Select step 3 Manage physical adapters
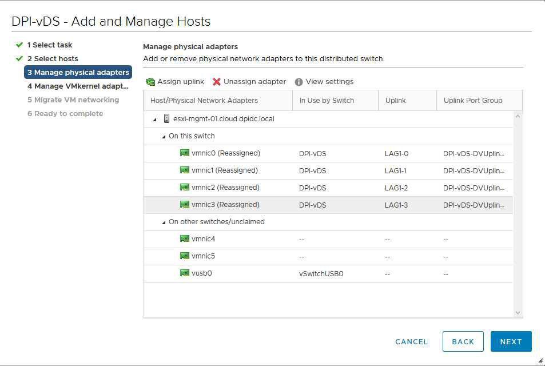The width and height of the screenshot is (545, 366). 78,72
